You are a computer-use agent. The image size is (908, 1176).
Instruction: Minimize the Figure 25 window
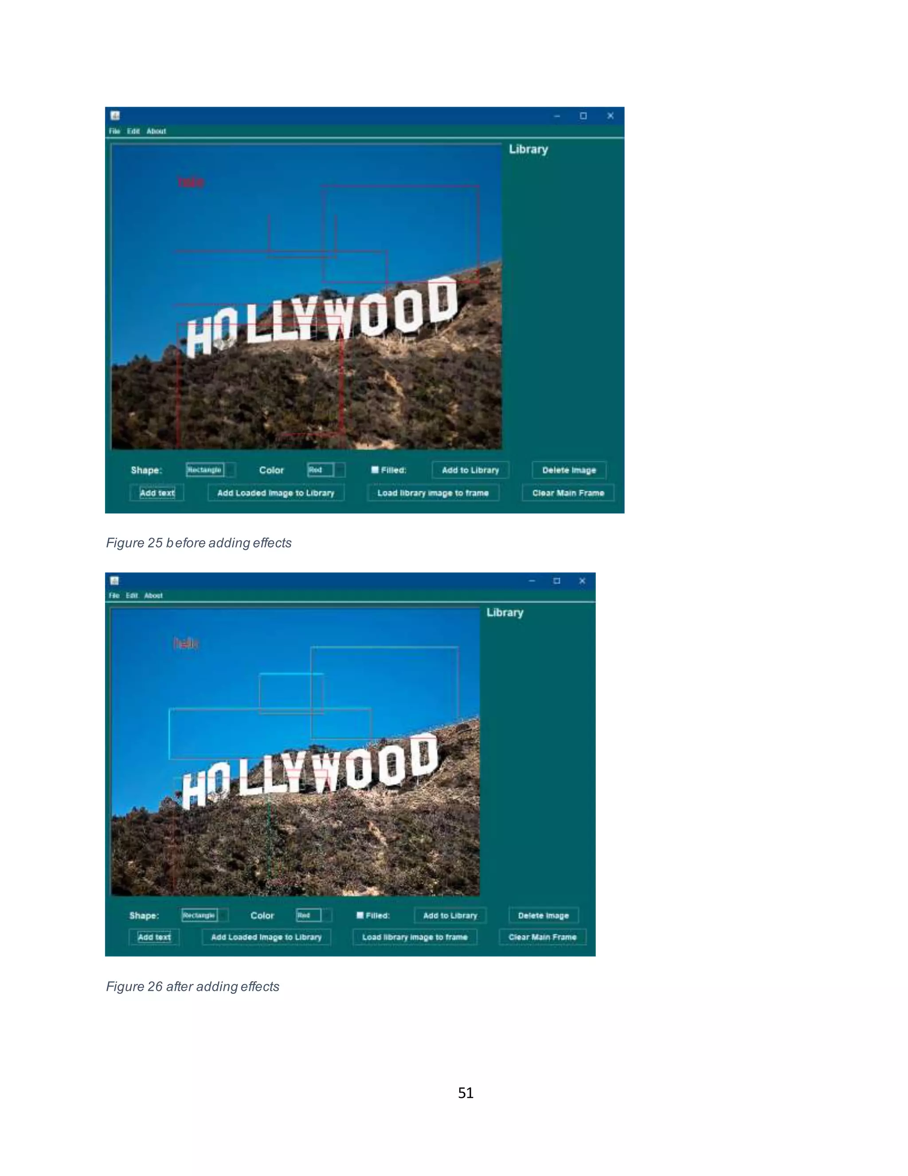point(557,116)
